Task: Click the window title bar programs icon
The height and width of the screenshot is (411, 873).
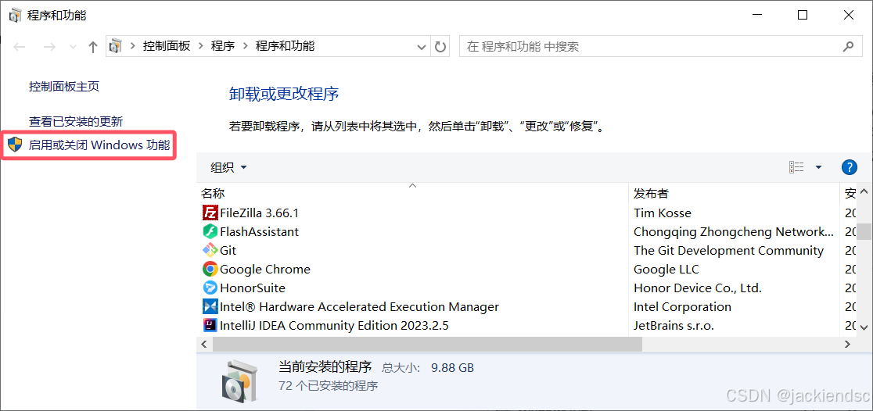Action: coord(16,15)
